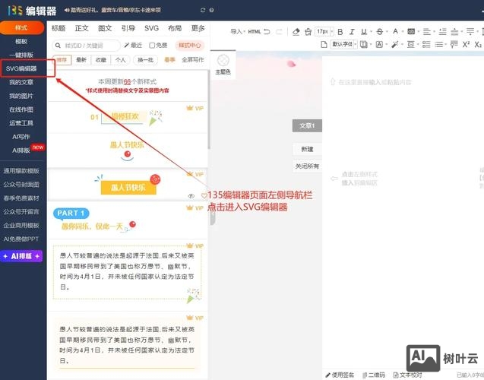Click the style list vertical scrollbar
This screenshot has width=484, height=380.
[209, 109]
